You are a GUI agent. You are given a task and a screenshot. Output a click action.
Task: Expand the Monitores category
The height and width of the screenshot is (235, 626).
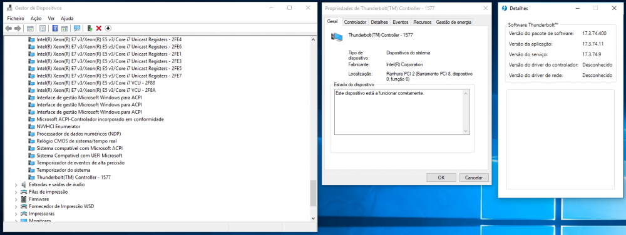[16, 220]
